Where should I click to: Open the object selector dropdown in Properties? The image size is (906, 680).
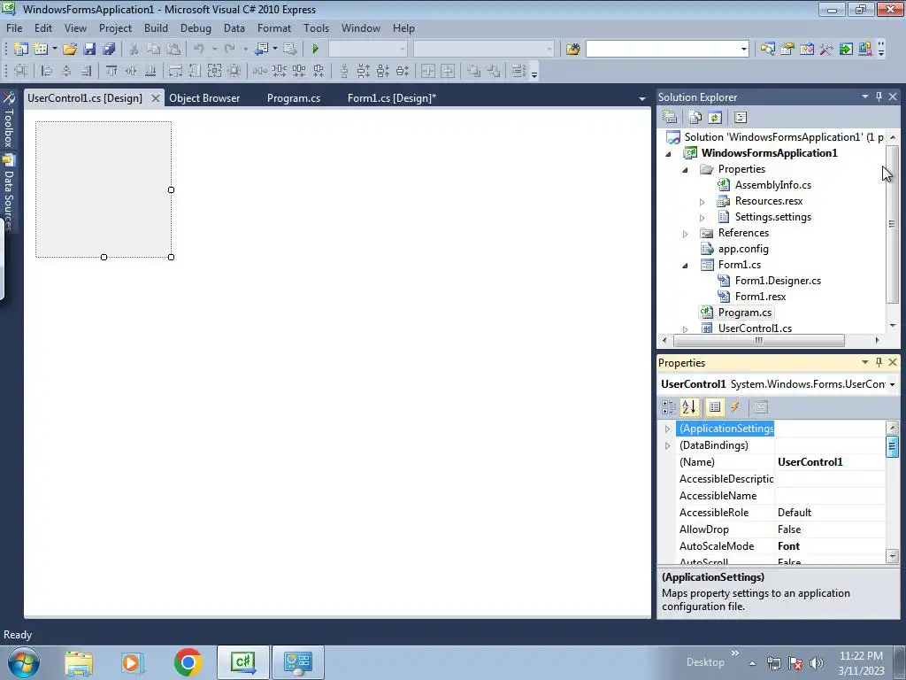tap(892, 384)
